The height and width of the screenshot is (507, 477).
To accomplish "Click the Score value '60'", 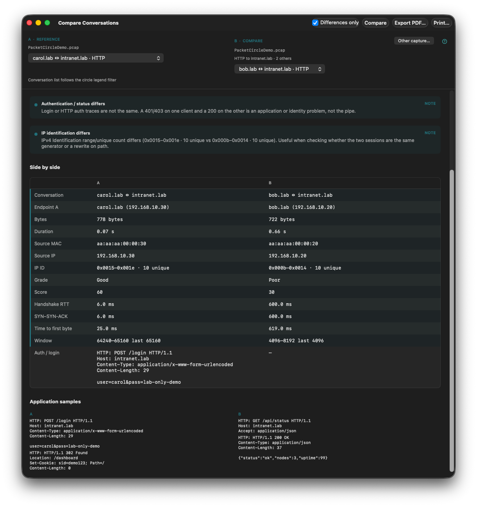I will click(100, 292).
